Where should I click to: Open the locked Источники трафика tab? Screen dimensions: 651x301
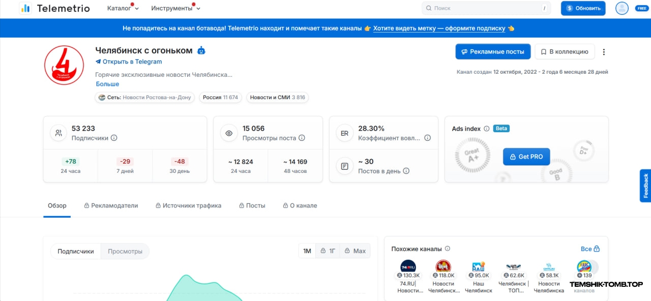point(188,205)
